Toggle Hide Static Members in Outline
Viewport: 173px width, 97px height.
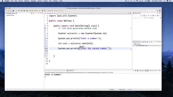(x=147, y=42)
